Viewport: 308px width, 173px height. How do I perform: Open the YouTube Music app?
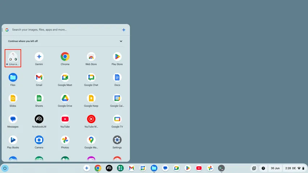pos(91,121)
